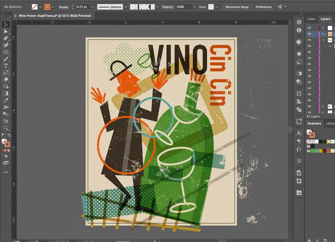Toggle visibility of the top layer
The image size is (335, 242).
click(x=309, y=28)
